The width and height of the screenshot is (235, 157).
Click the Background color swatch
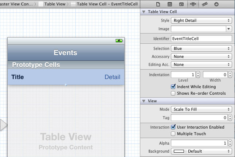point(179,151)
